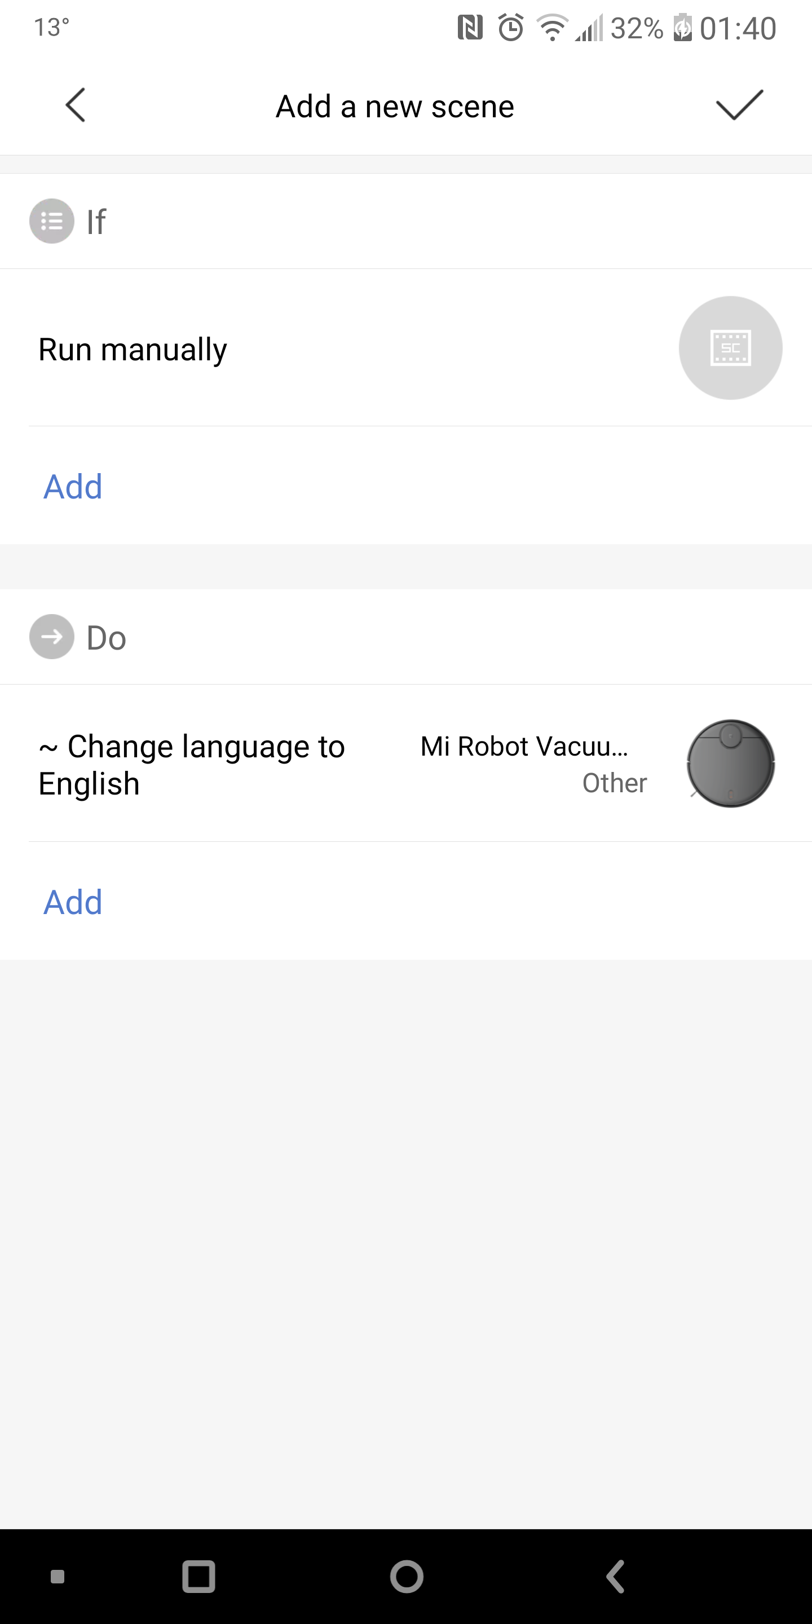Screen dimensions: 812x1624
Task: Tap the battery status icon
Action: (682, 28)
